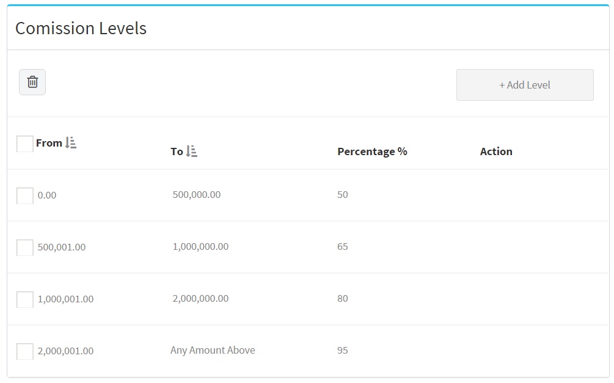Viewport: 614px width, 383px height.
Task: Click the trash delete icon
Action: tap(32, 82)
